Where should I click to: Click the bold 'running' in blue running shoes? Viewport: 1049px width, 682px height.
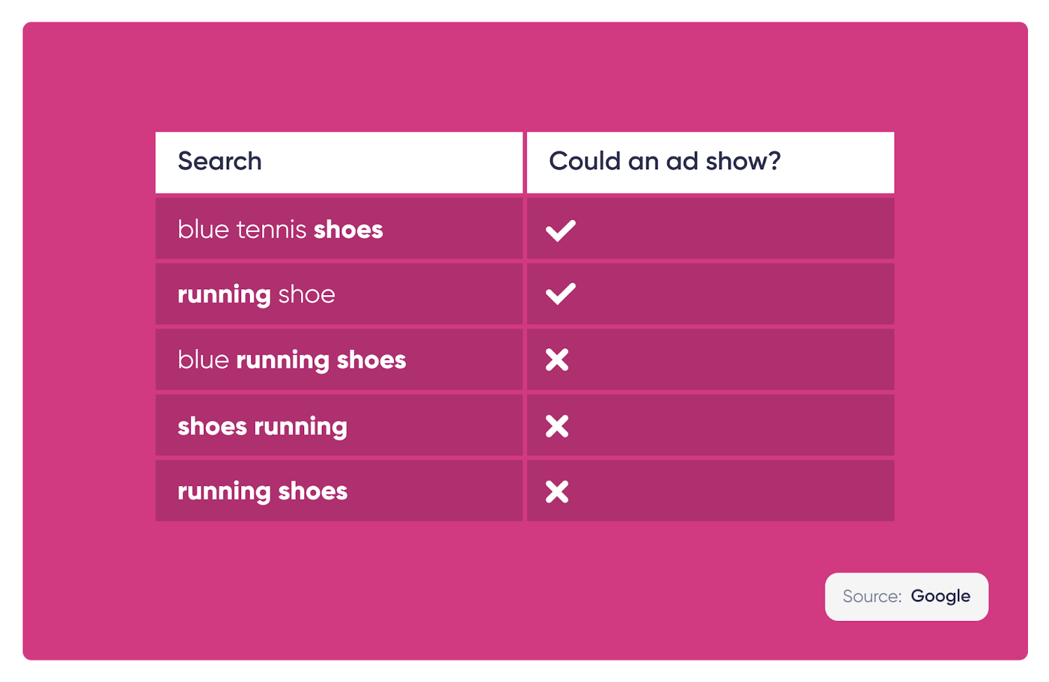(283, 361)
